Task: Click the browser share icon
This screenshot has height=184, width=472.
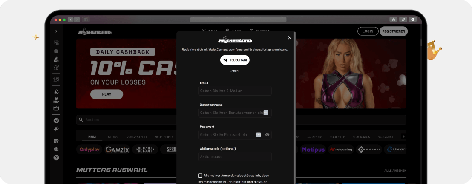Action: 392,20
